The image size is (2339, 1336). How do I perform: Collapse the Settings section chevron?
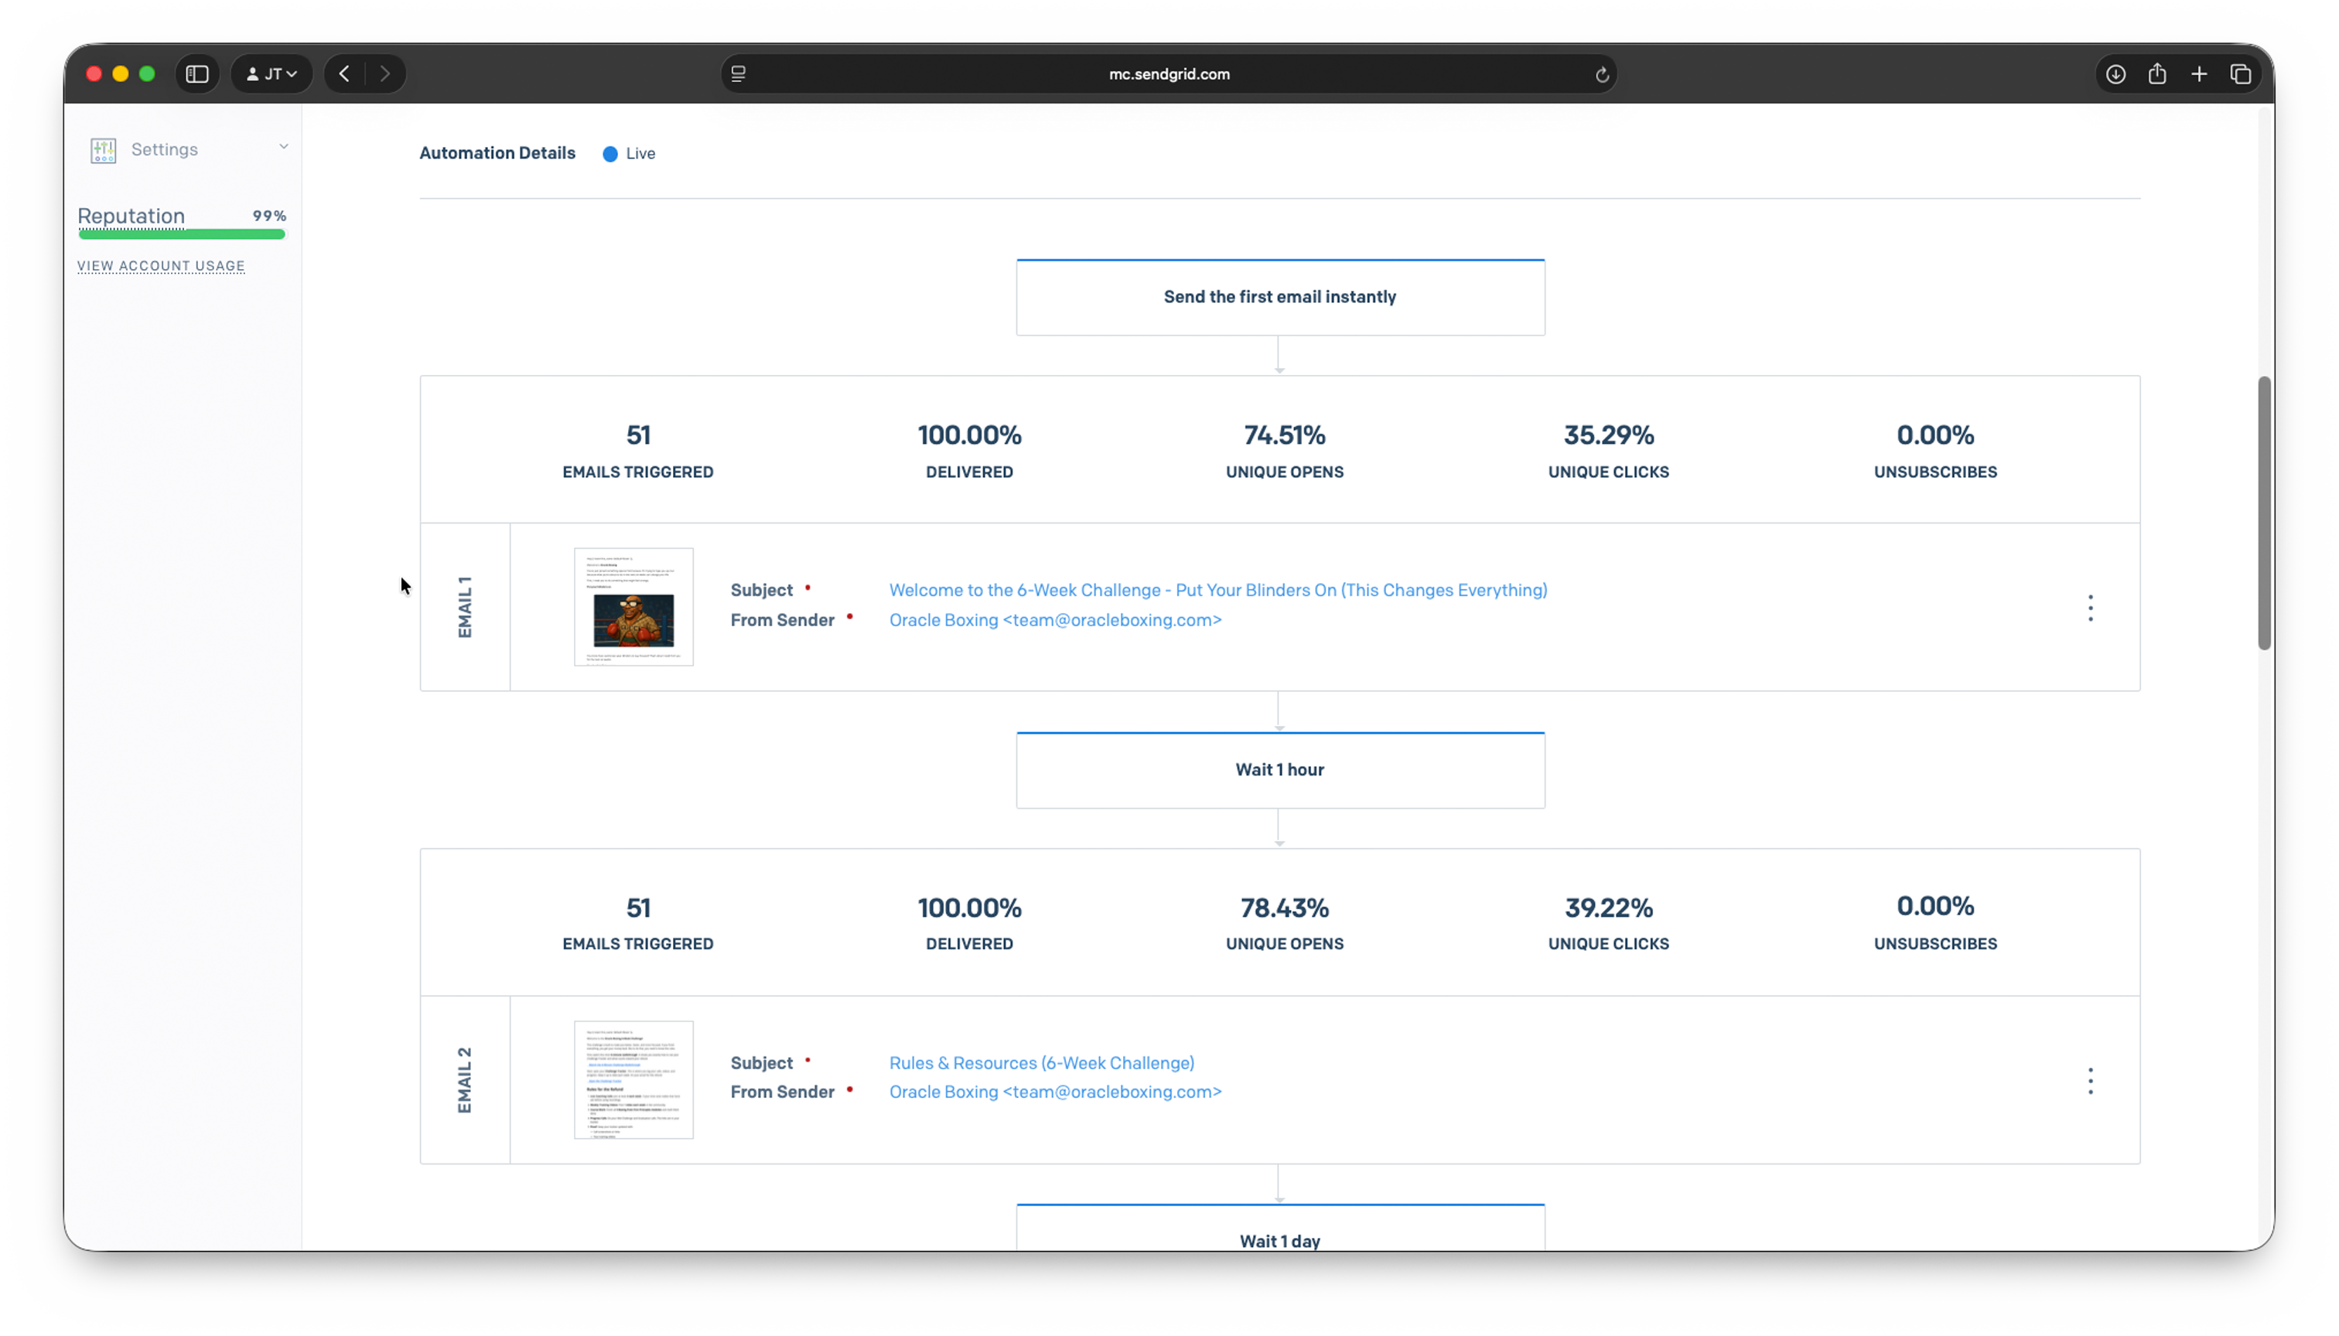pos(283,147)
